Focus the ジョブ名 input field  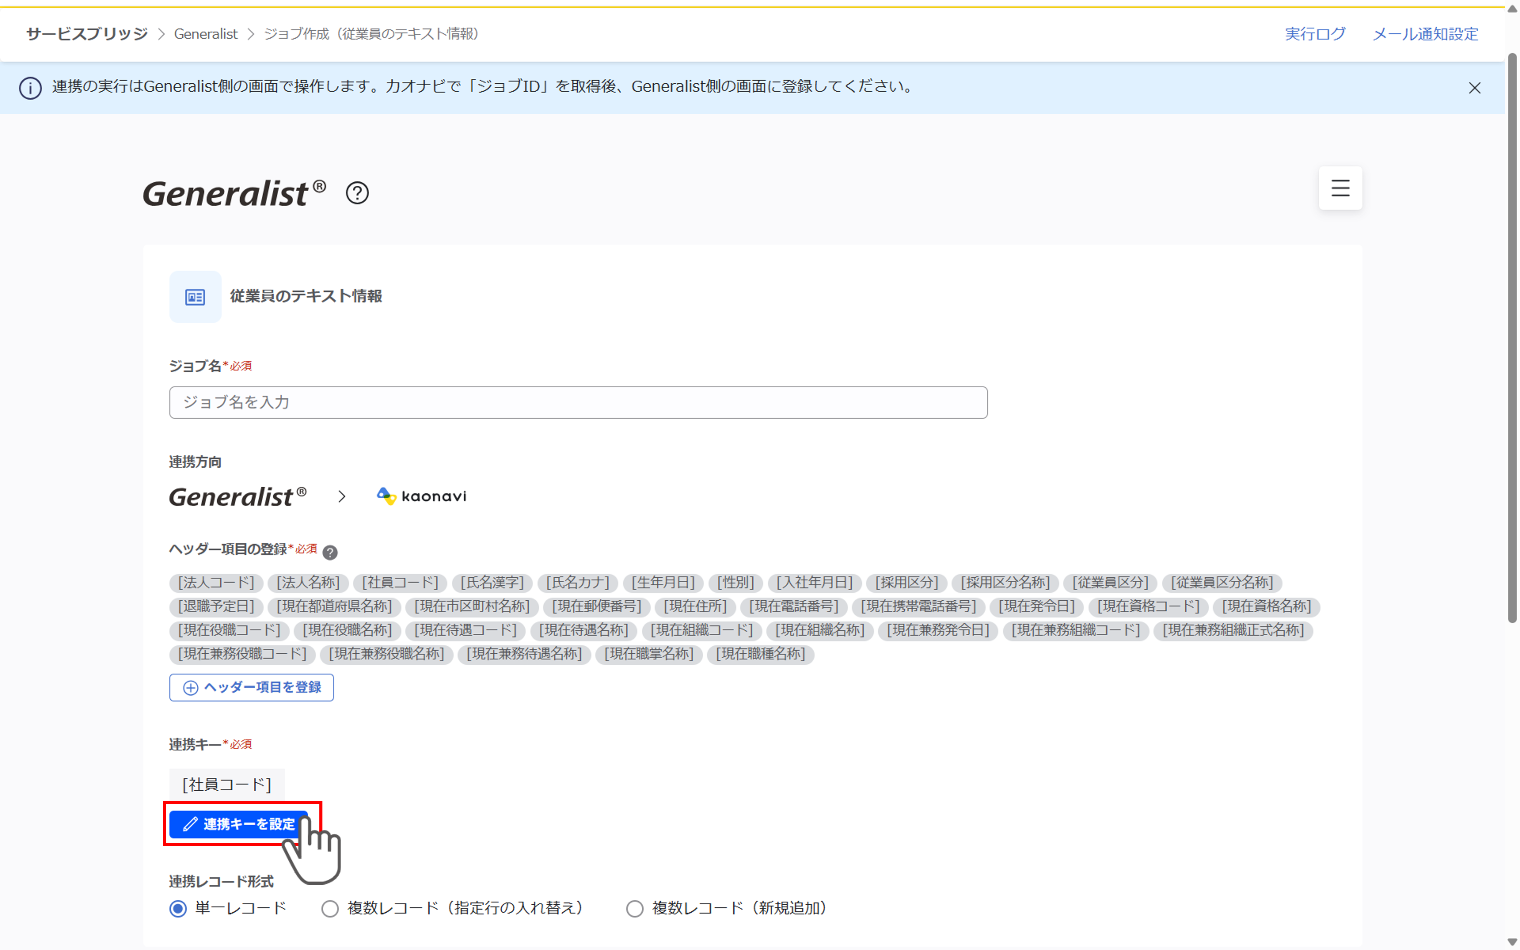[x=578, y=403]
